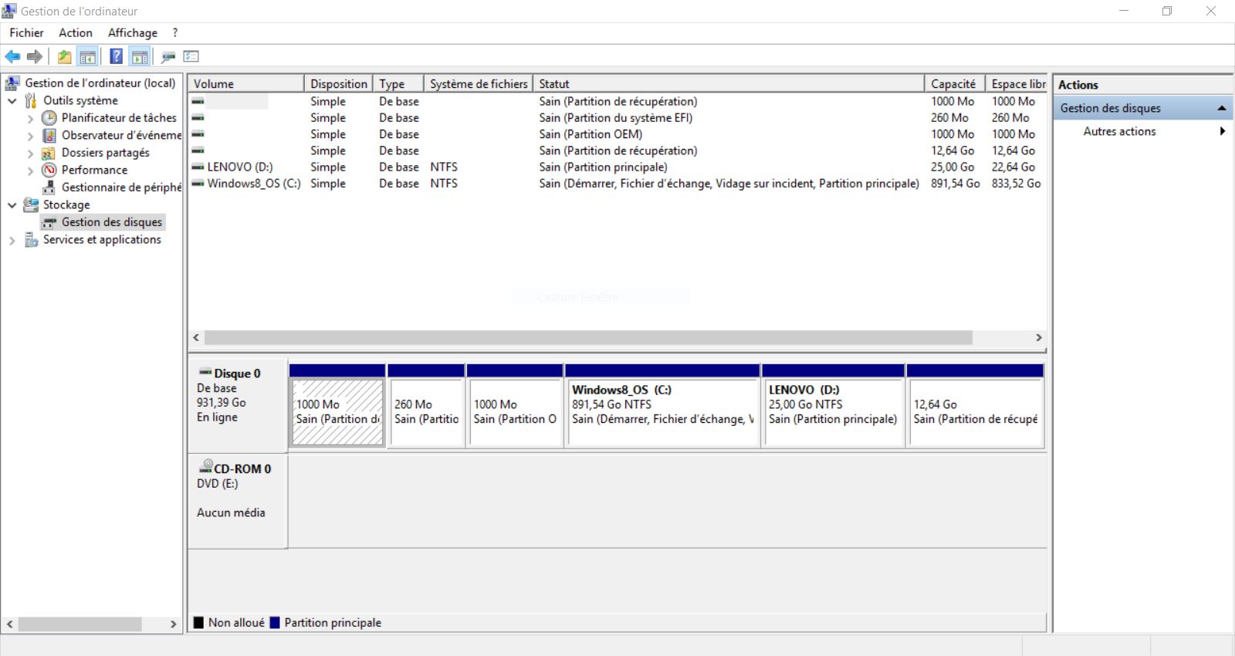
Task: Click drive icon of the 260 Mo EFI row
Action: 198,117
